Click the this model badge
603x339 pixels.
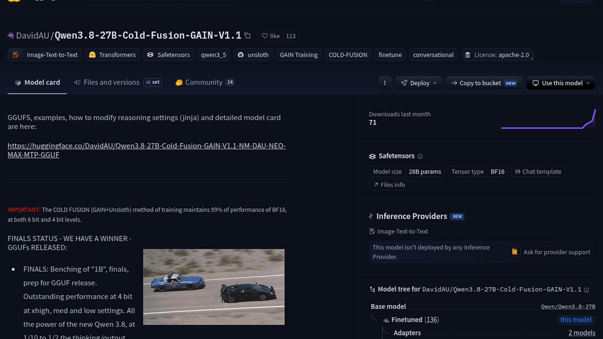[576, 320]
